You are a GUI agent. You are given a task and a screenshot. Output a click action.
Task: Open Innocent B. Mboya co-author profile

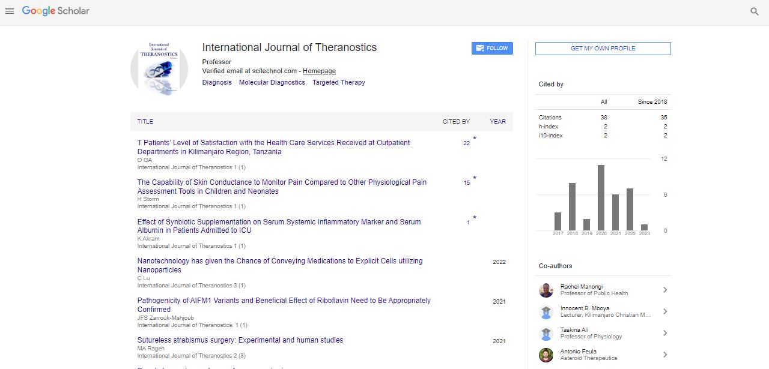point(585,308)
